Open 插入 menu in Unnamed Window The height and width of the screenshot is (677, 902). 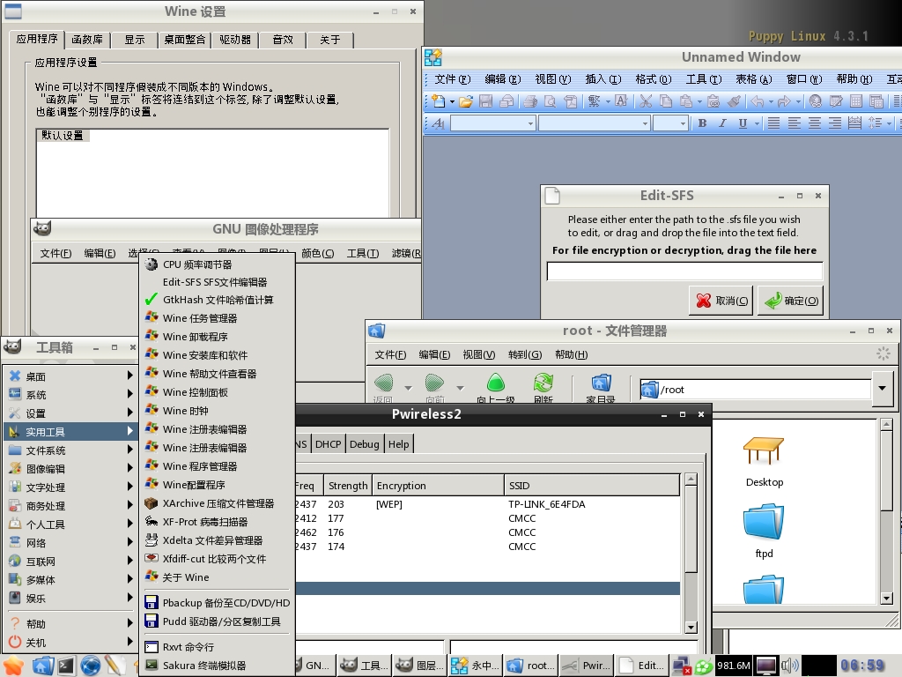point(603,79)
